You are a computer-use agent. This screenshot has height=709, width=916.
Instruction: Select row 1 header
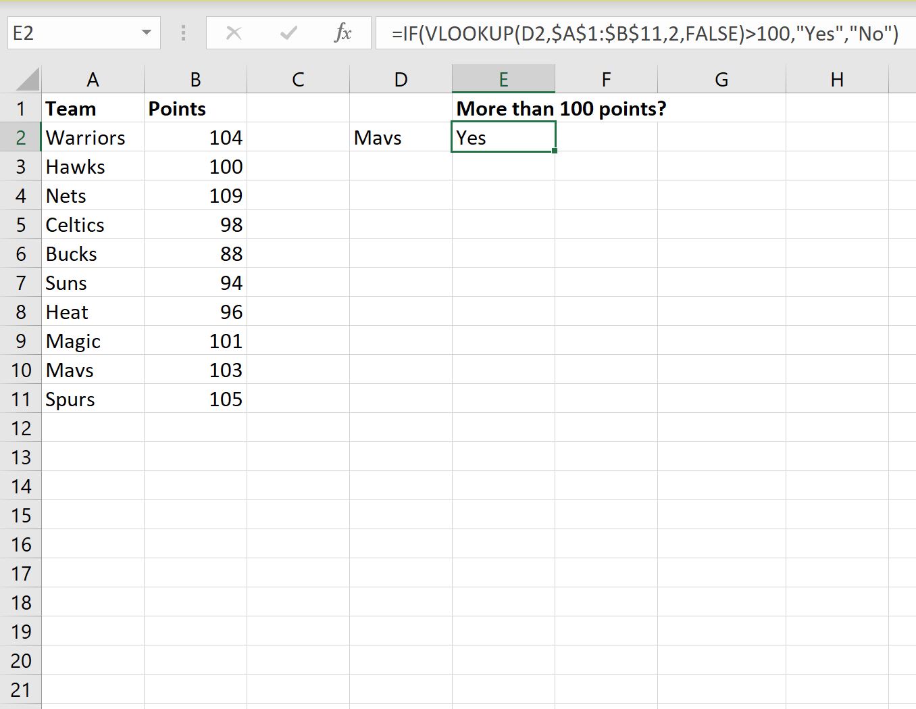[21, 108]
